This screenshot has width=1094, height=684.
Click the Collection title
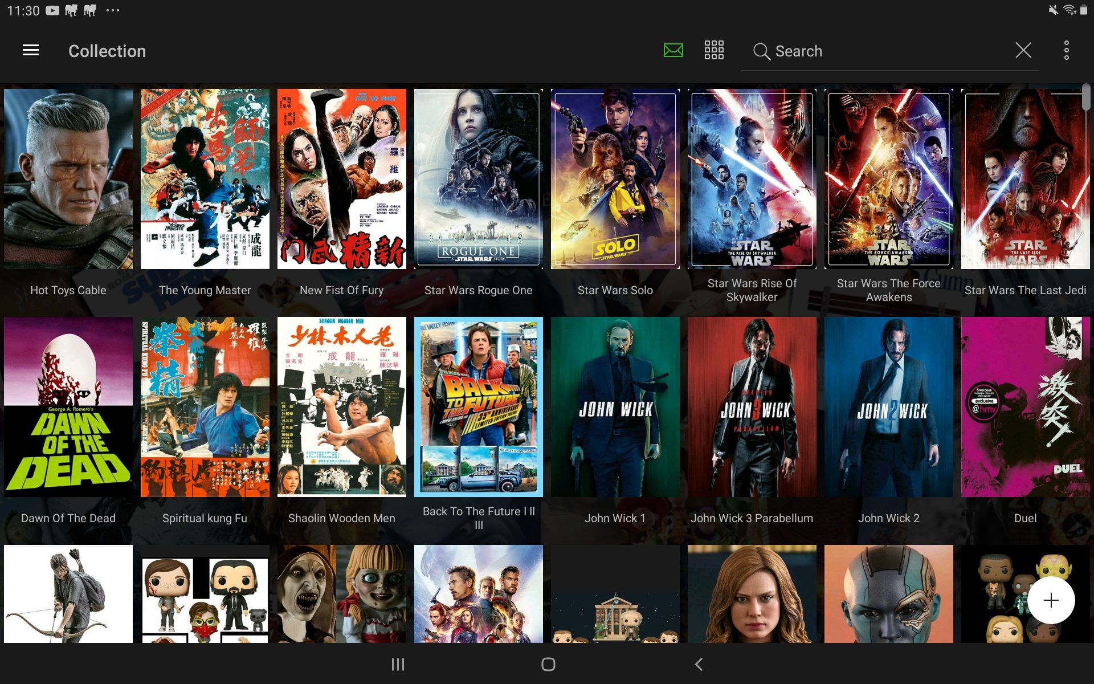point(107,51)
